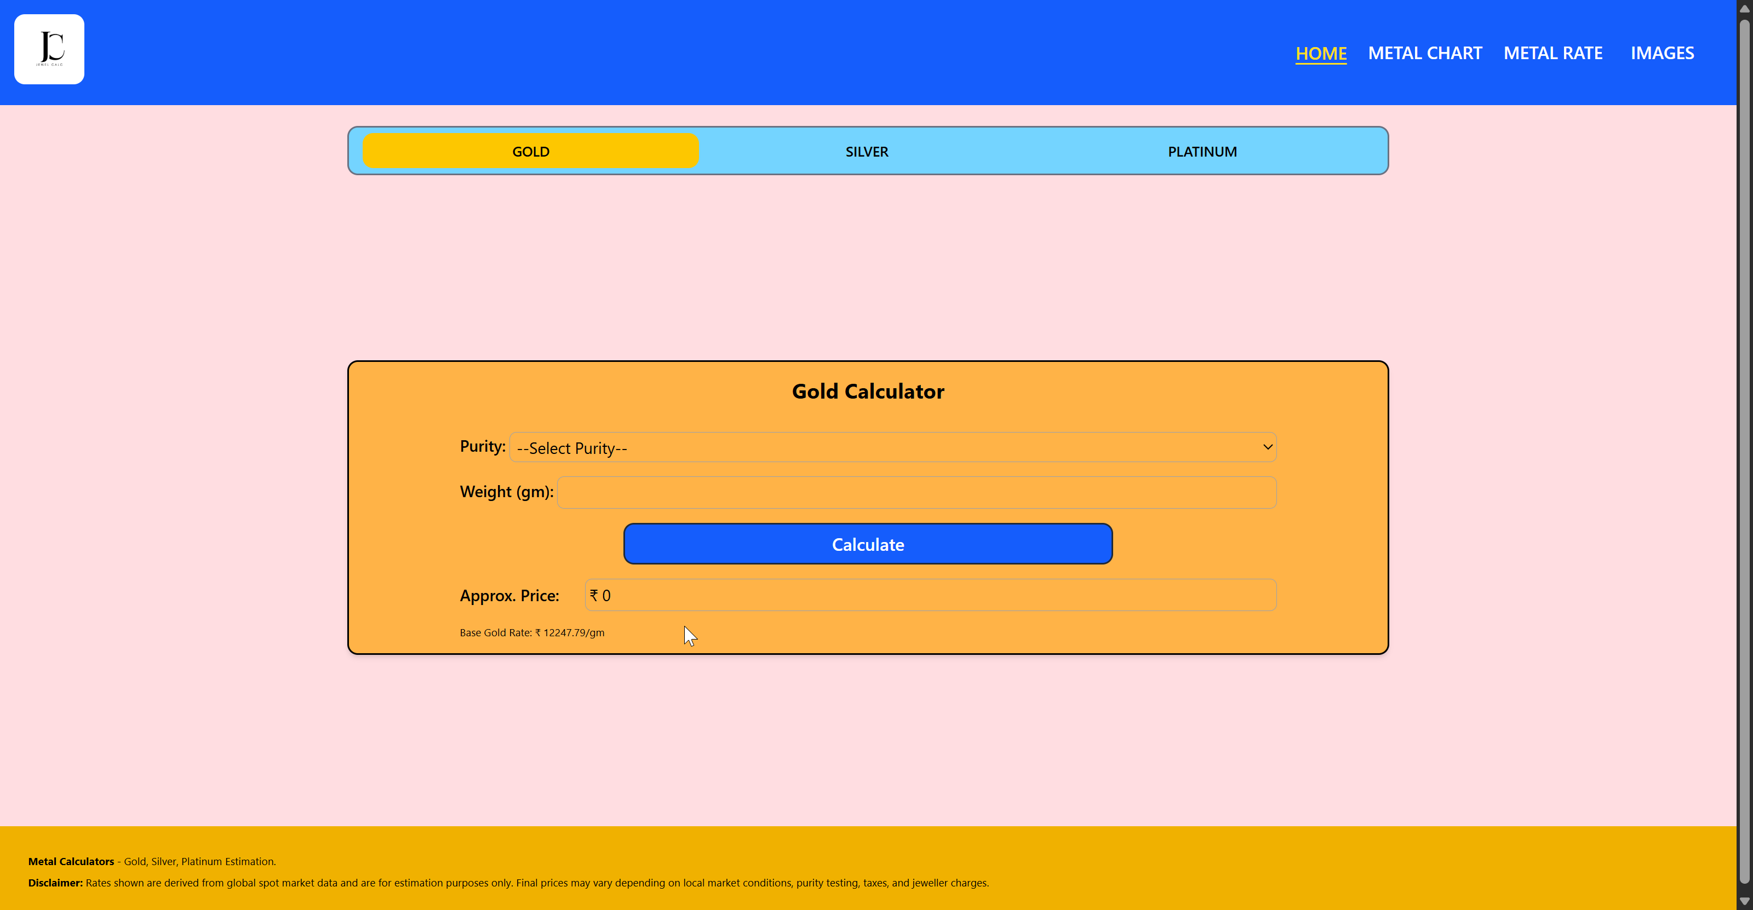Switch to the PLATINUM tab
The width and height of the screenshot is (1753, 910).
(1202, 151)
